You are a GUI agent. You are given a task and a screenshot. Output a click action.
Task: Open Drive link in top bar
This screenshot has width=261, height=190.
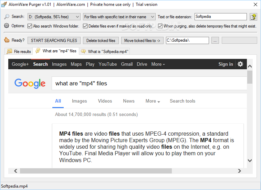coord(142,64)
